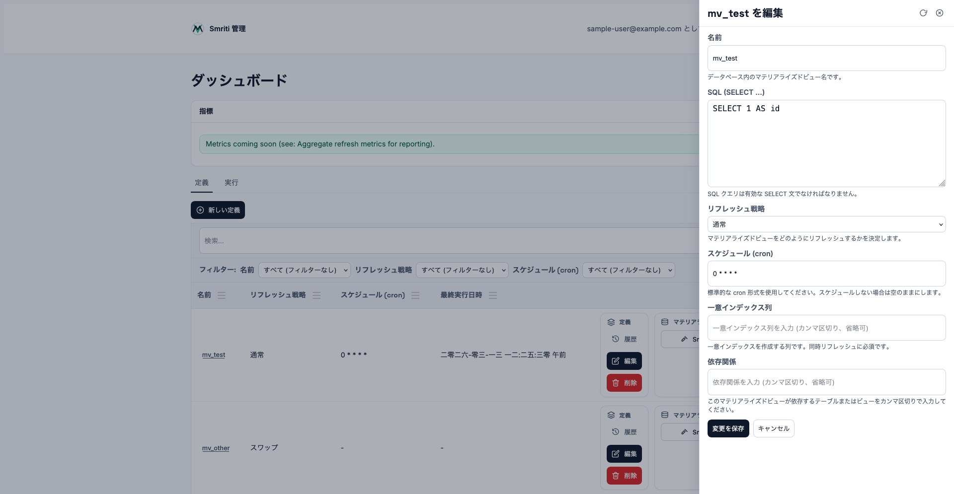
Task: Open the mv_other link in table
Action: tap(216, 448)
